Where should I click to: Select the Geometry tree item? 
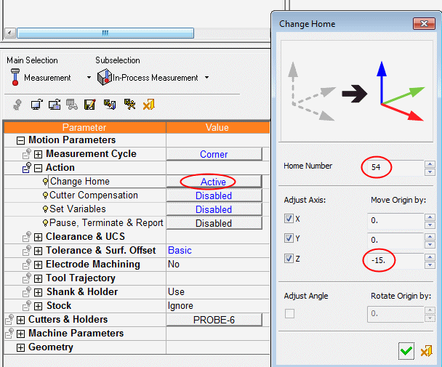coord(50,347)
